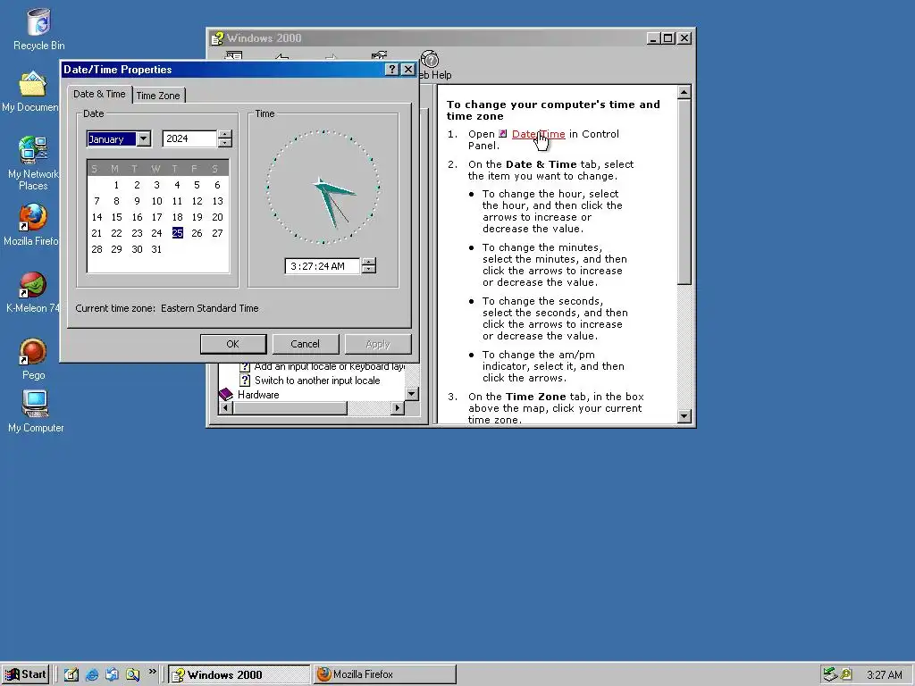Image resolution: width=915 pixels, height=686 pixels.
Task: Click the shortcut arrow icon beside Date/Time link
Action: [x=502, y=134]
